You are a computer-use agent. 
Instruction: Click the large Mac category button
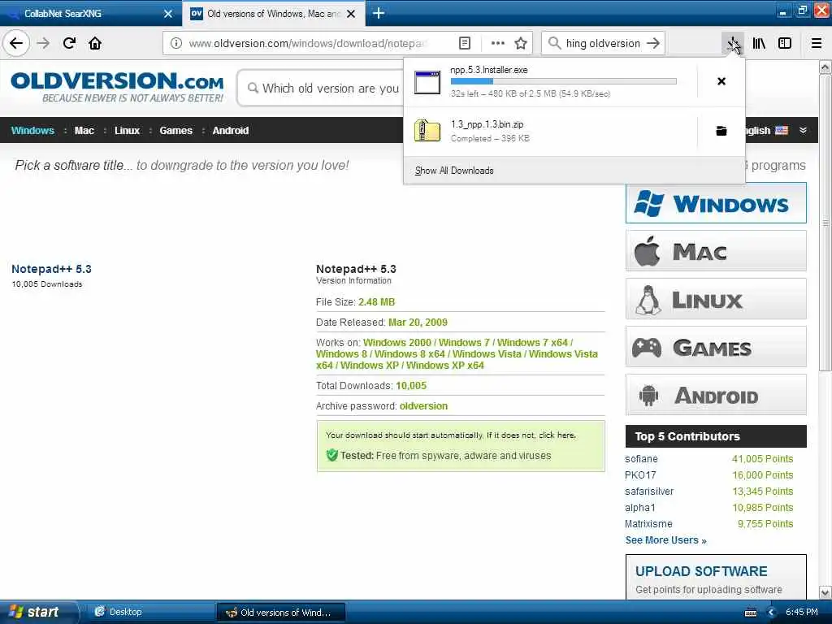coord(716,251)
